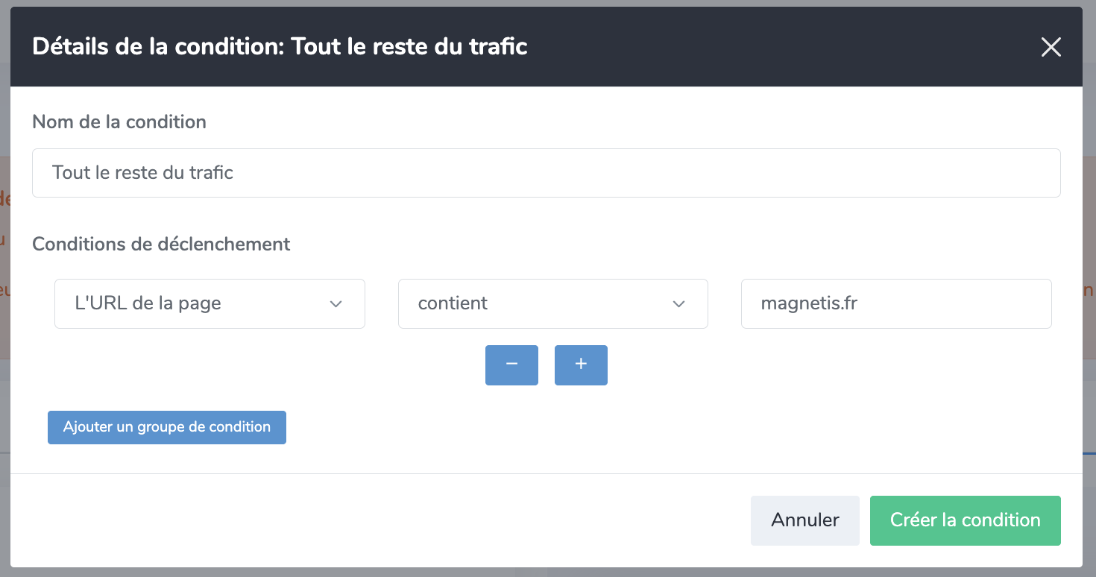This screenshot has width=1096, height=577.
Task: Remove the condition row with minus button
Action: (511, 365)
